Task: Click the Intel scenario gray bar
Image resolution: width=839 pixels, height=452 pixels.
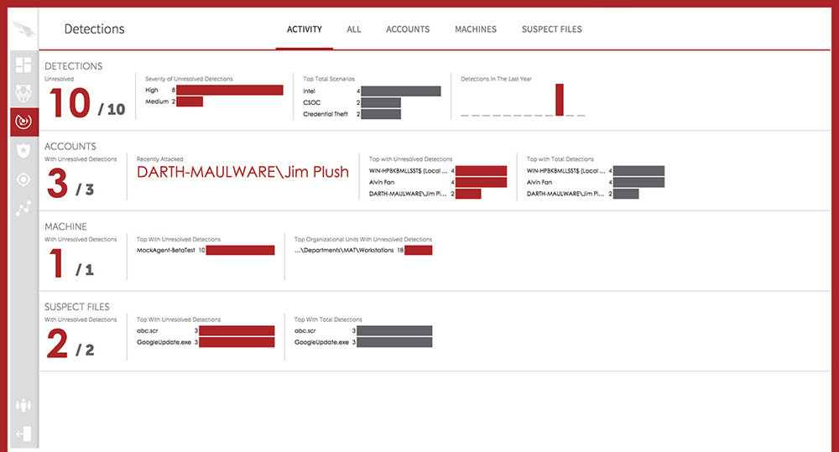Action: pos(401,91)
